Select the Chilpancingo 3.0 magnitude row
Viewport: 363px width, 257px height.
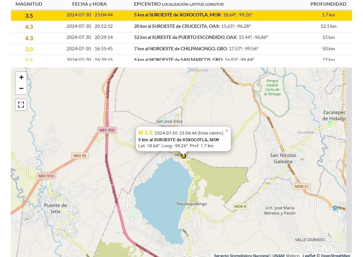click(x=181, y=49)
